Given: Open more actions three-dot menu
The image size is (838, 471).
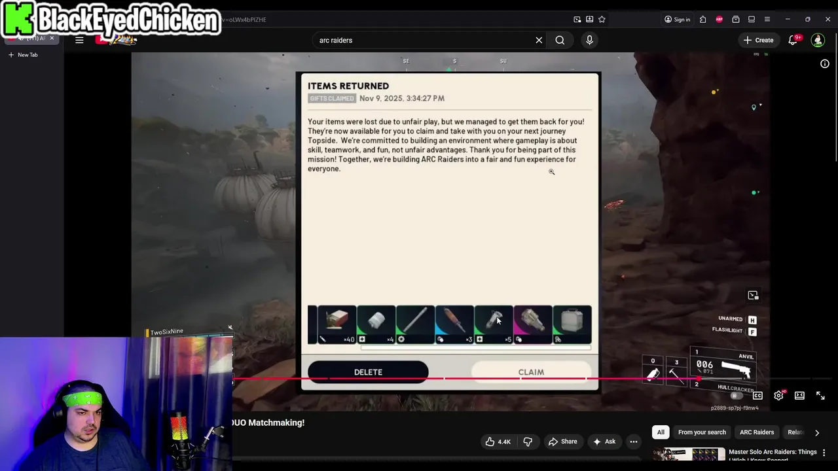Looking at the screenshot, I should pos(633,442).
